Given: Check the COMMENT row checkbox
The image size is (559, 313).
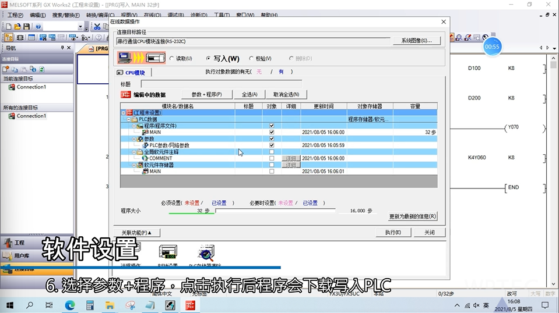Looking at the screenshot, I should pyautogui.click(x=272, y=158).
